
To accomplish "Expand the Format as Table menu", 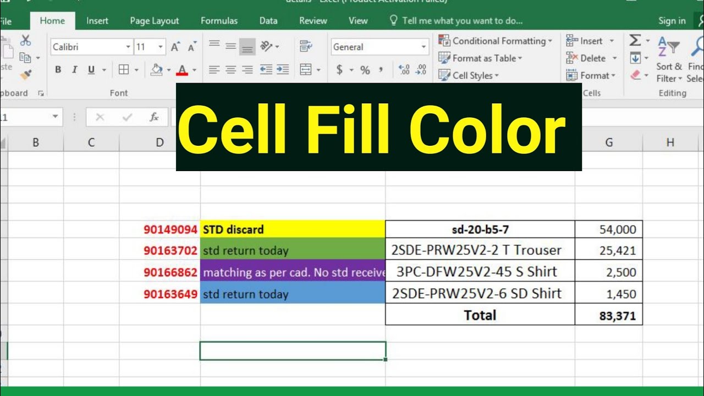I will coord(480,58).
